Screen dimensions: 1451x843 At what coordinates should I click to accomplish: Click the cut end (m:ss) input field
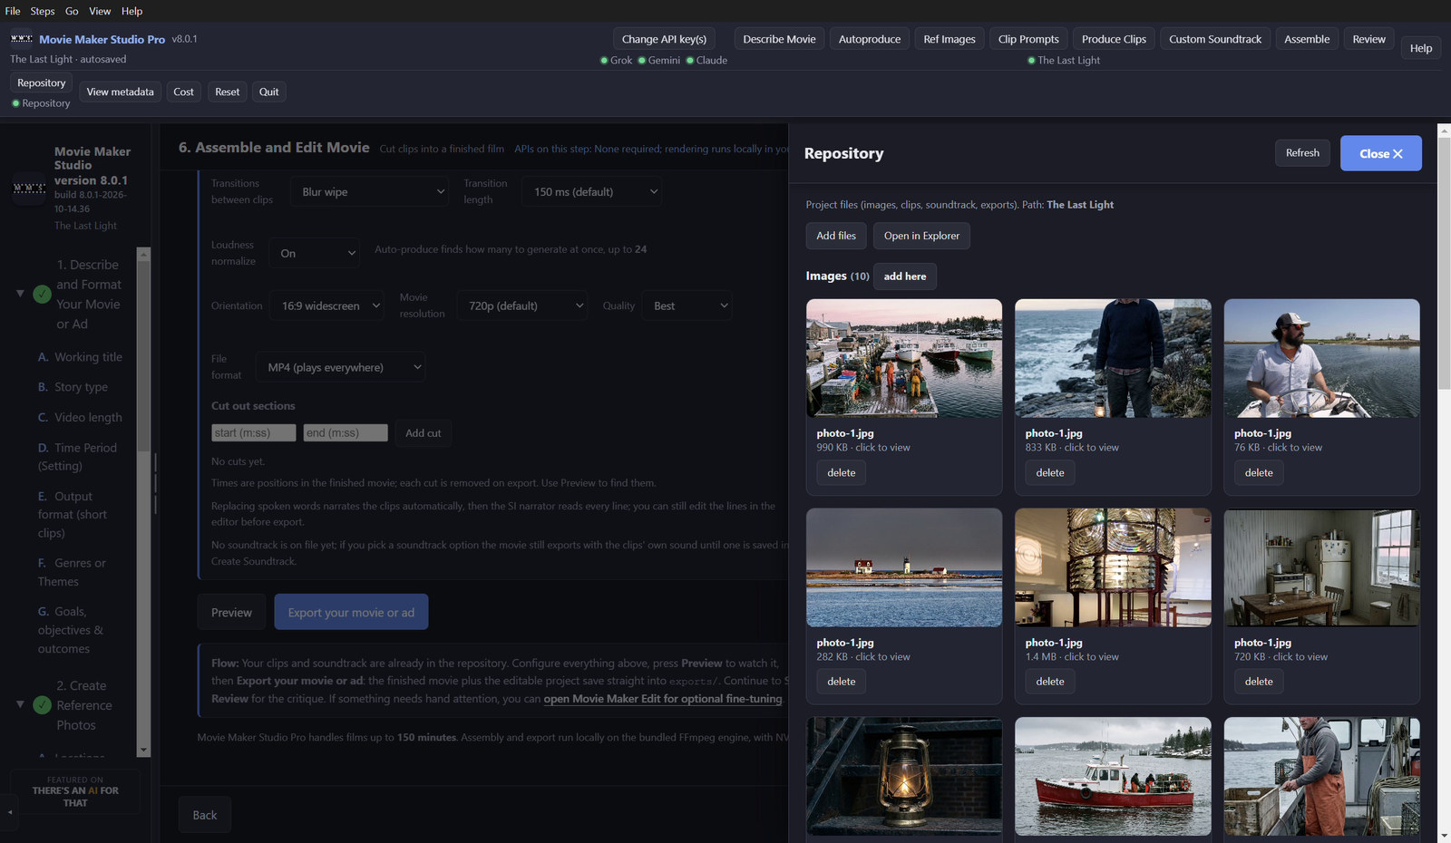tap(346, 433)
